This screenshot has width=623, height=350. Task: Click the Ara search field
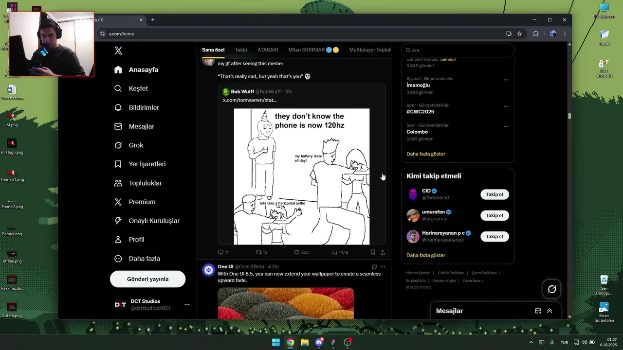458,50
